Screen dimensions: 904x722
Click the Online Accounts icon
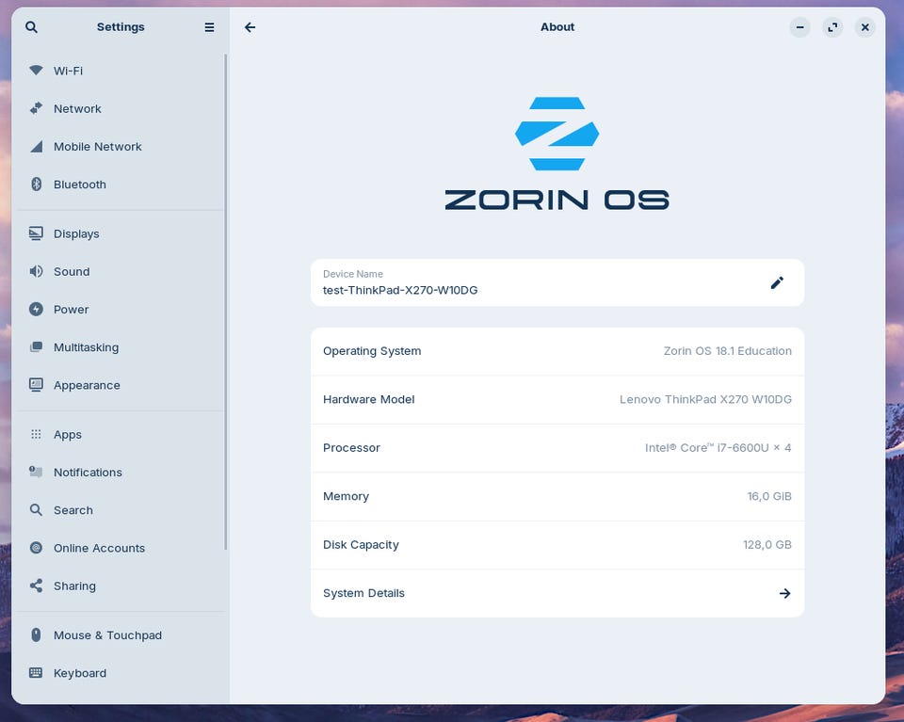36,548
